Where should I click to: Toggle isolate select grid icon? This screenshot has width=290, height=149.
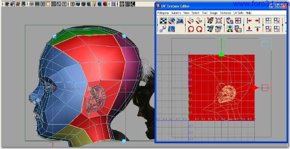click(268, 21)
